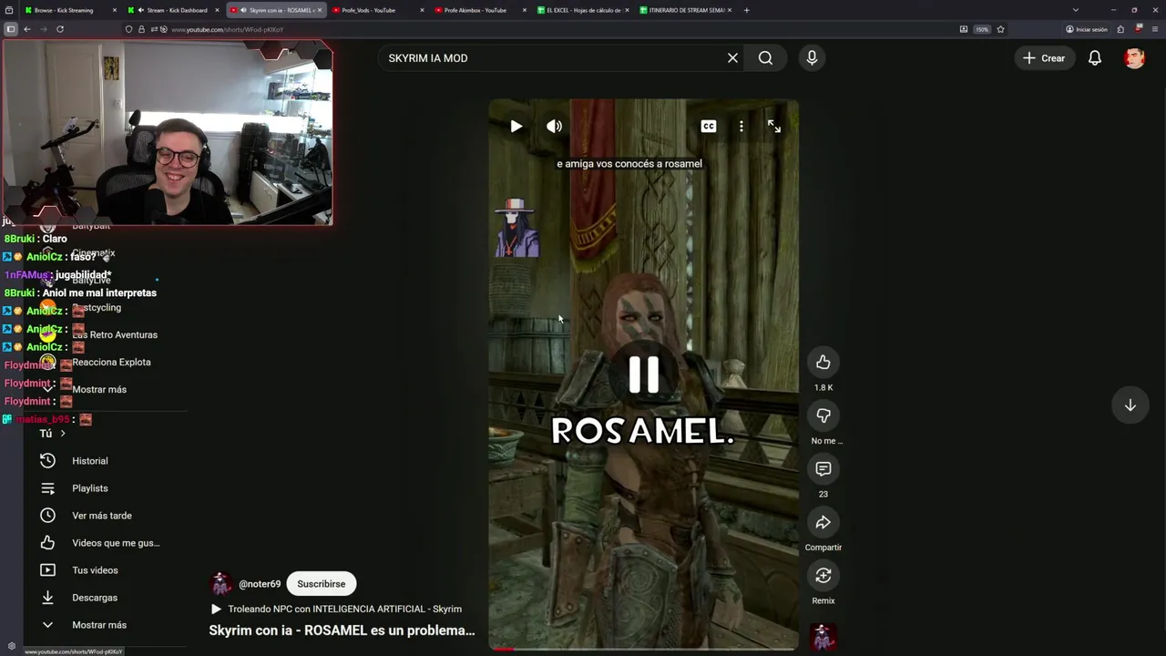Open Historial in the sidebar

coord(91,461)
